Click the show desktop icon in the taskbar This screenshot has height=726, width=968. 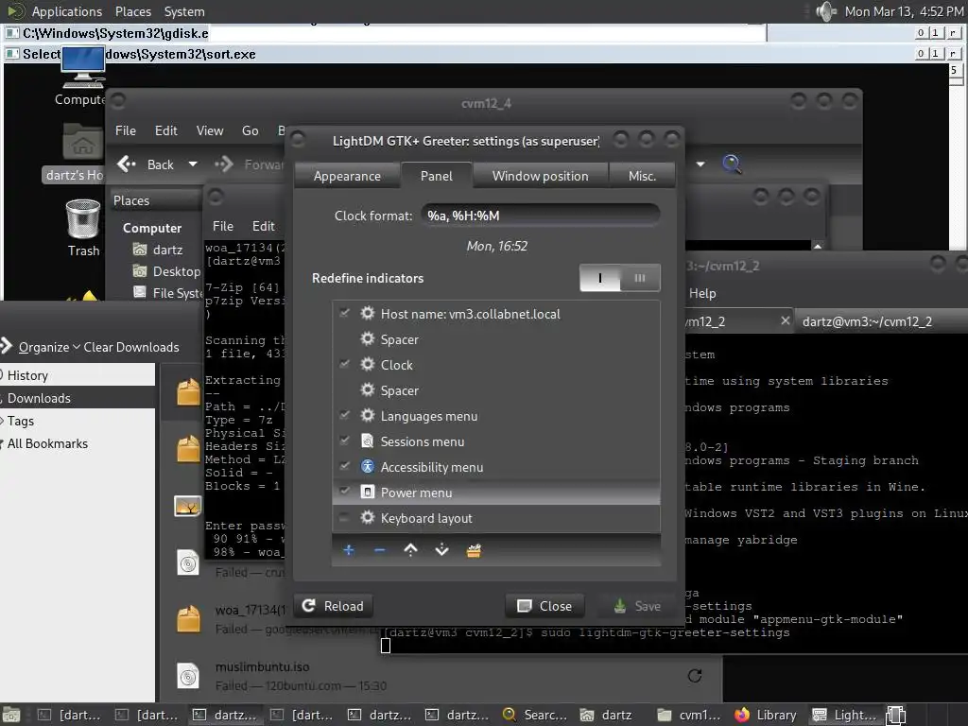pos(11,715)
